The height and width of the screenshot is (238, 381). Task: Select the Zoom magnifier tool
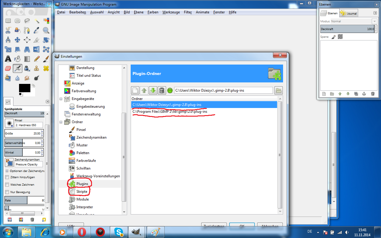tap(46, 30)
